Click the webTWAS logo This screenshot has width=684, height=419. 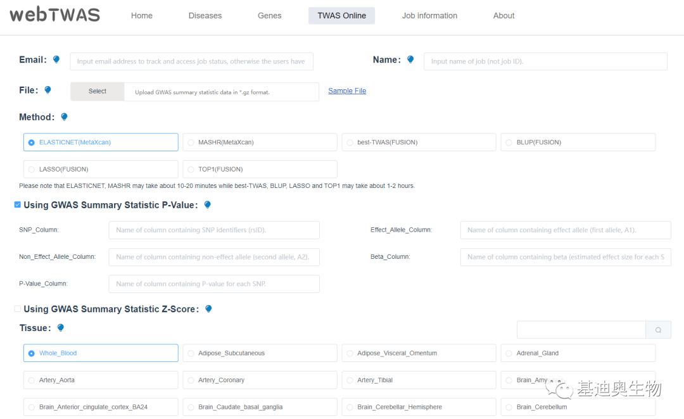54,15
